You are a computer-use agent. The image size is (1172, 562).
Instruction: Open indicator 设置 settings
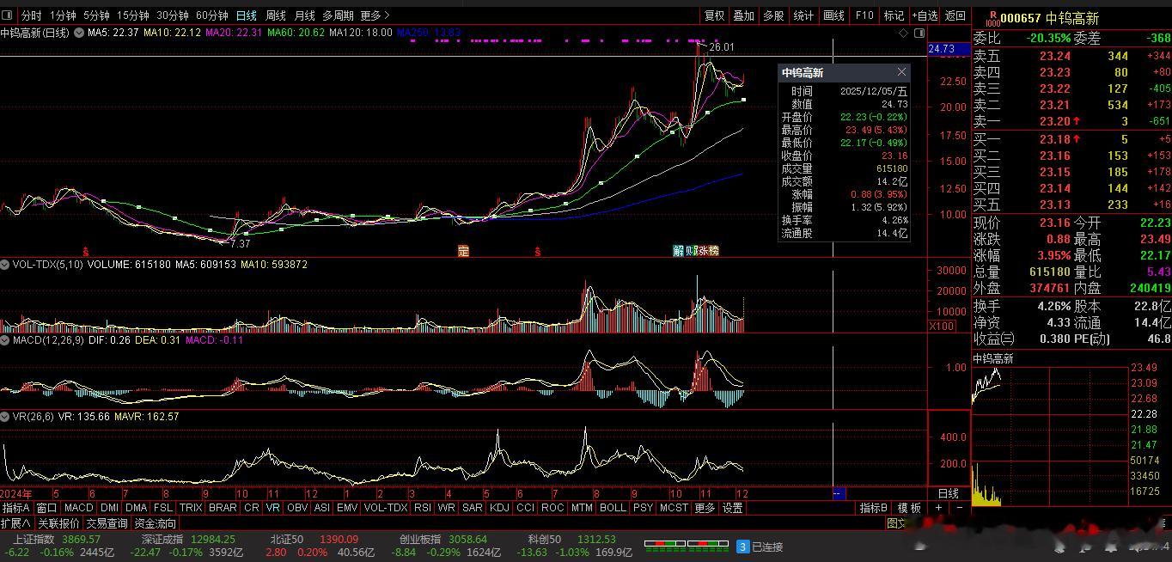coord(732,508)
